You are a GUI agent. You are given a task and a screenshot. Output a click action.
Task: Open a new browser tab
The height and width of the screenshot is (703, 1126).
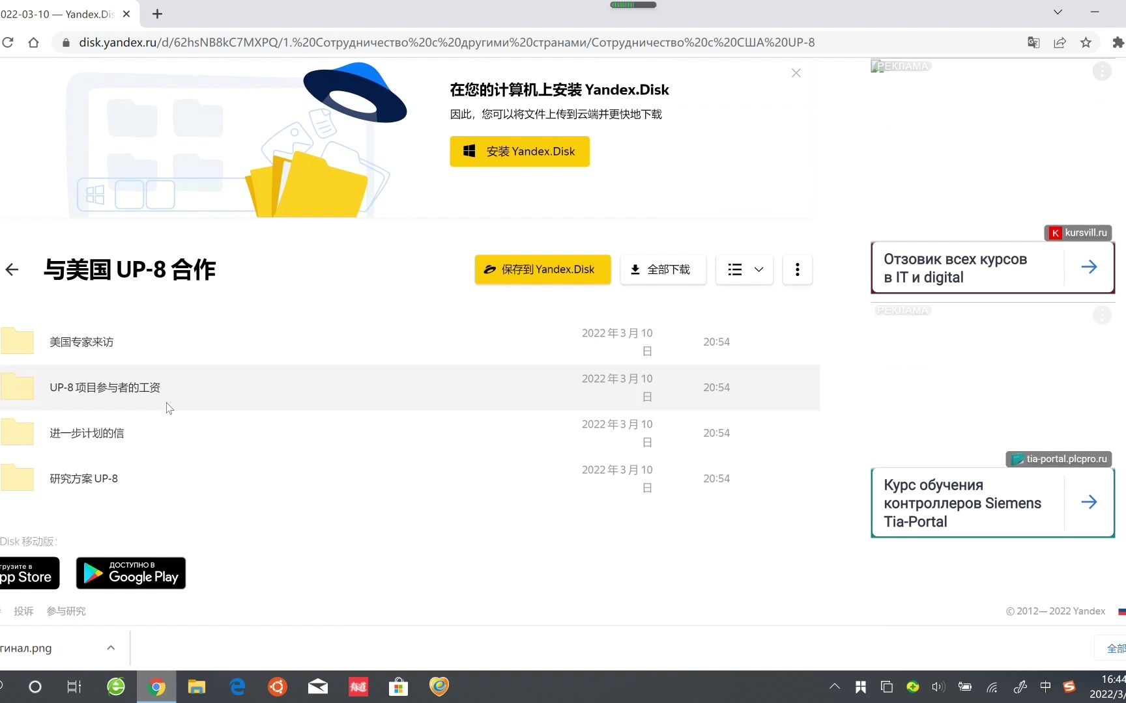click(x=157, y=14)
